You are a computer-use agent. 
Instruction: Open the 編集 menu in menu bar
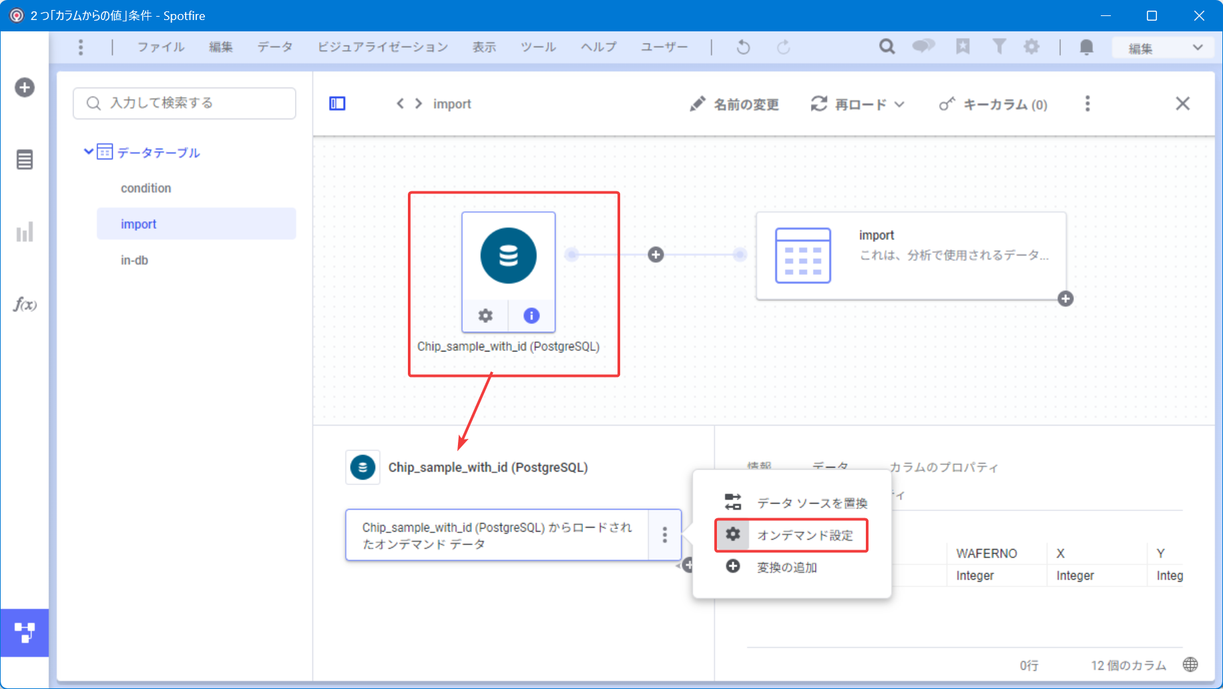coord(221,47)
